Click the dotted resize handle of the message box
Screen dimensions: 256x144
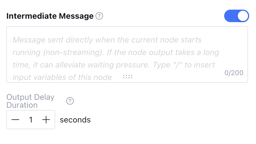128,77
